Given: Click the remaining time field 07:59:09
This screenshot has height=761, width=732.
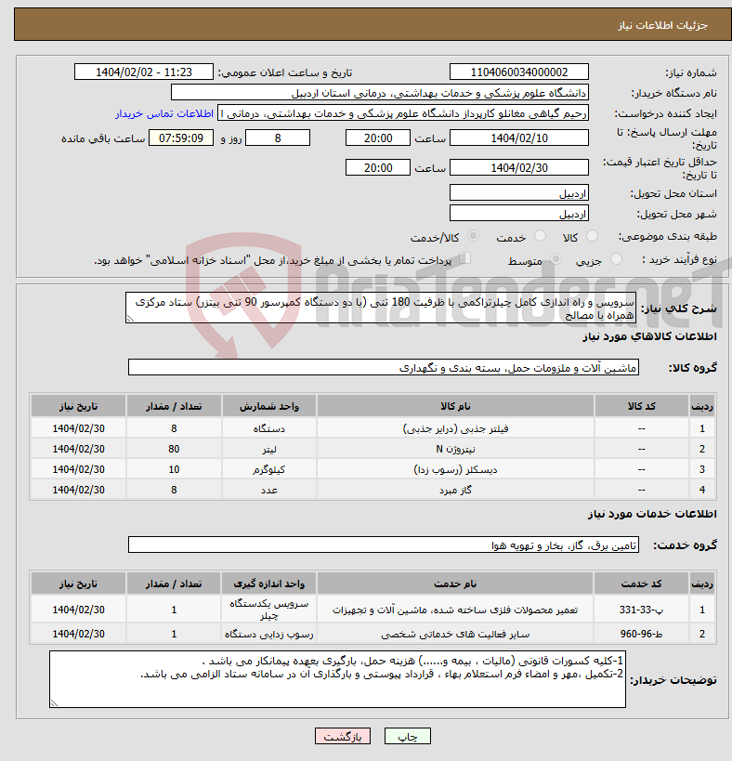Looking at the screenshot, I should (181, 138).
